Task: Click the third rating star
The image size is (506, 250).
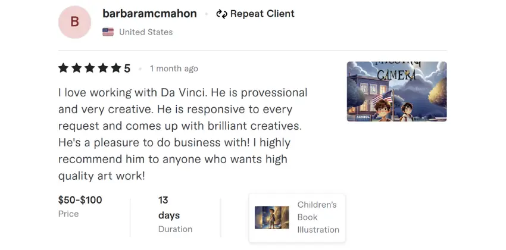Action: [x=90, y=68]
